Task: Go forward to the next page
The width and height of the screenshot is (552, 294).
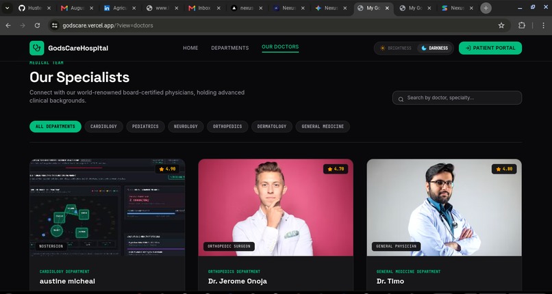Action: [x=23, y=25]
